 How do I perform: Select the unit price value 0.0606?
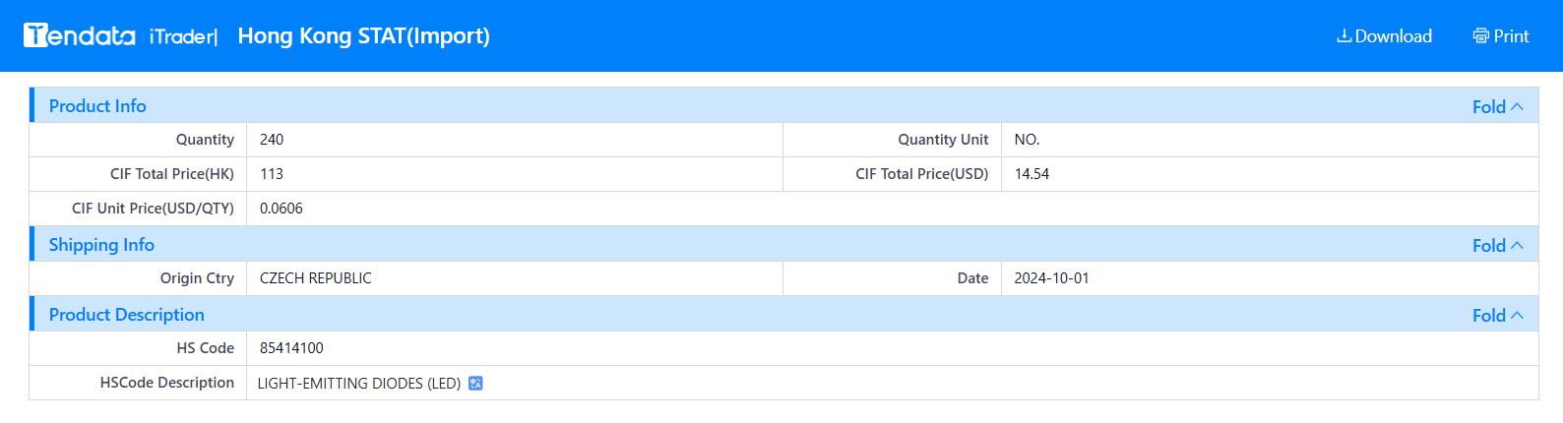point(281,209)
